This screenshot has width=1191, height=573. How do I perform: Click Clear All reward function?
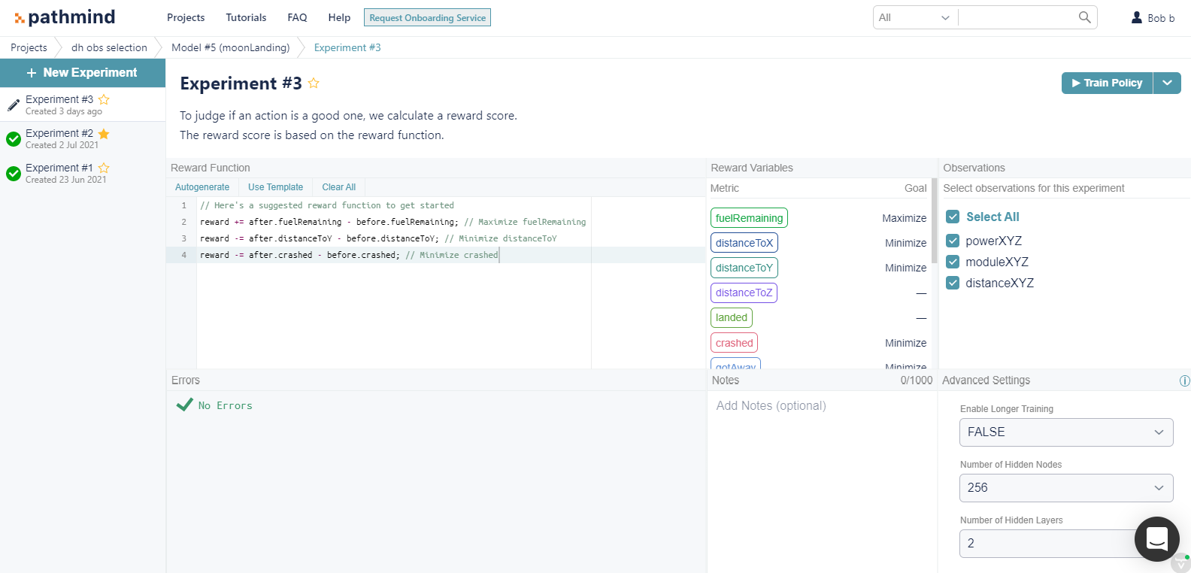coord(339,187)
